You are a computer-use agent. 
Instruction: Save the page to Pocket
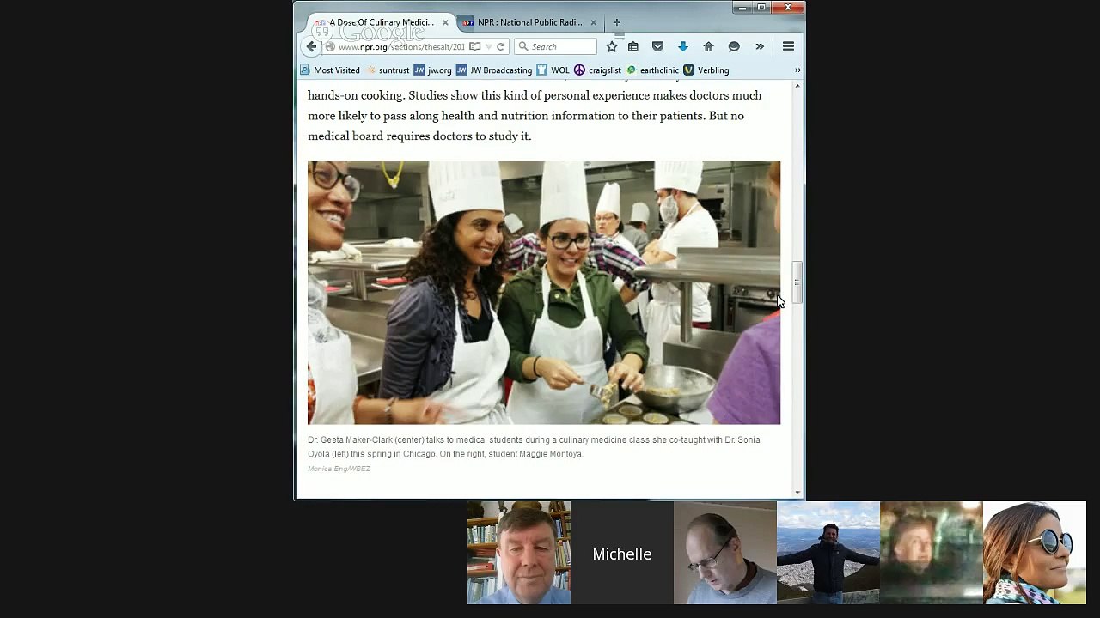coord(657,46)
